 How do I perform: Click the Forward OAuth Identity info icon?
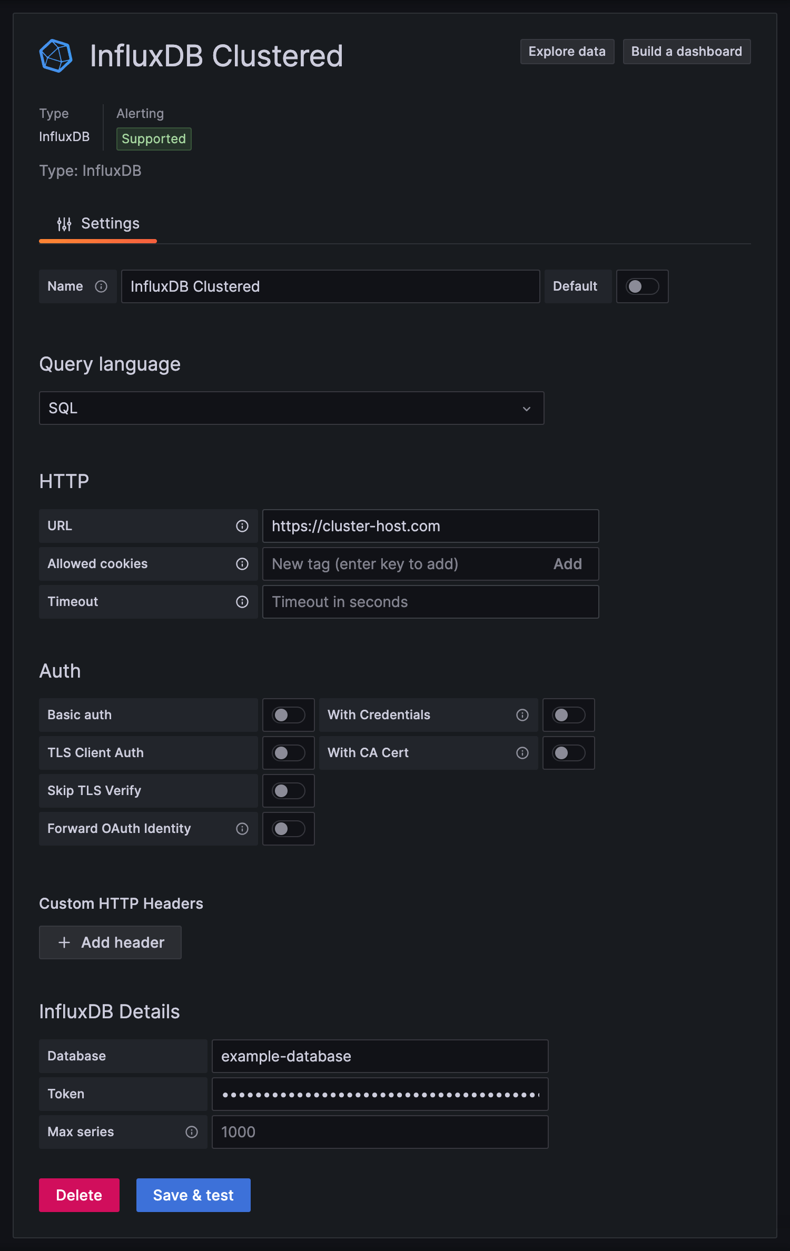[242, 829]
